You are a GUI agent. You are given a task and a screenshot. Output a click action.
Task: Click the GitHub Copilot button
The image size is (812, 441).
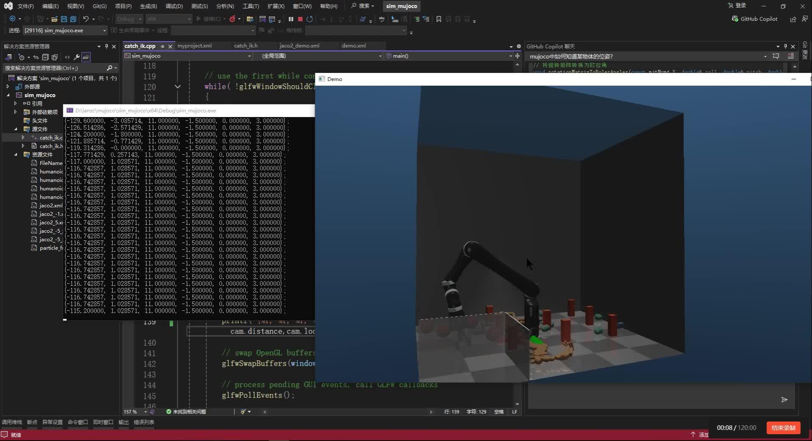pyautogui.click(x=754, y=19)
